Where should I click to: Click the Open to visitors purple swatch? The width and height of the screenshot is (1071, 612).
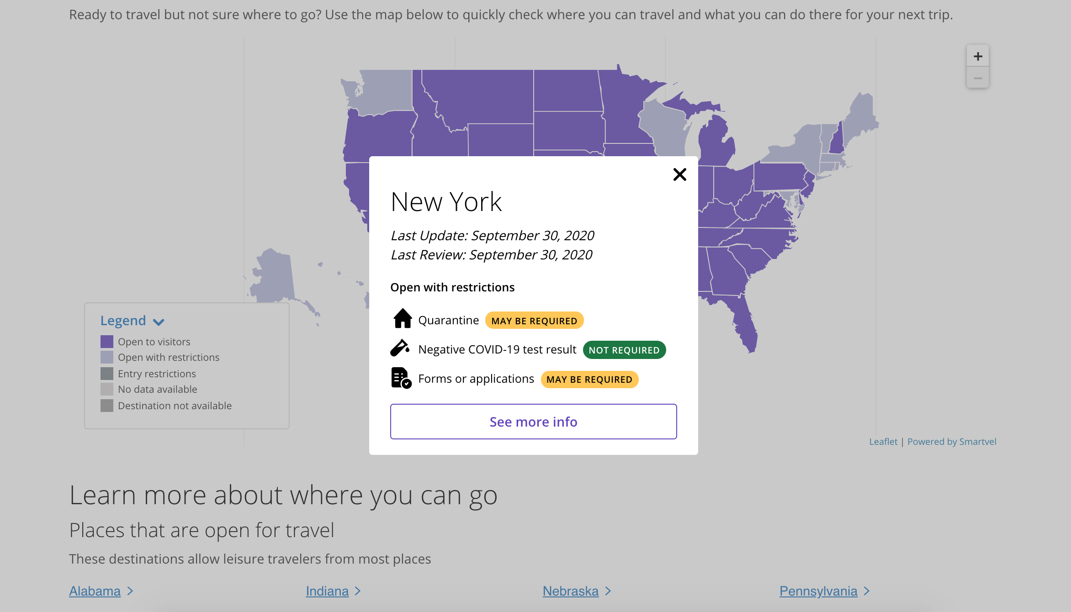pyautogui.click(x=107, y=342)
